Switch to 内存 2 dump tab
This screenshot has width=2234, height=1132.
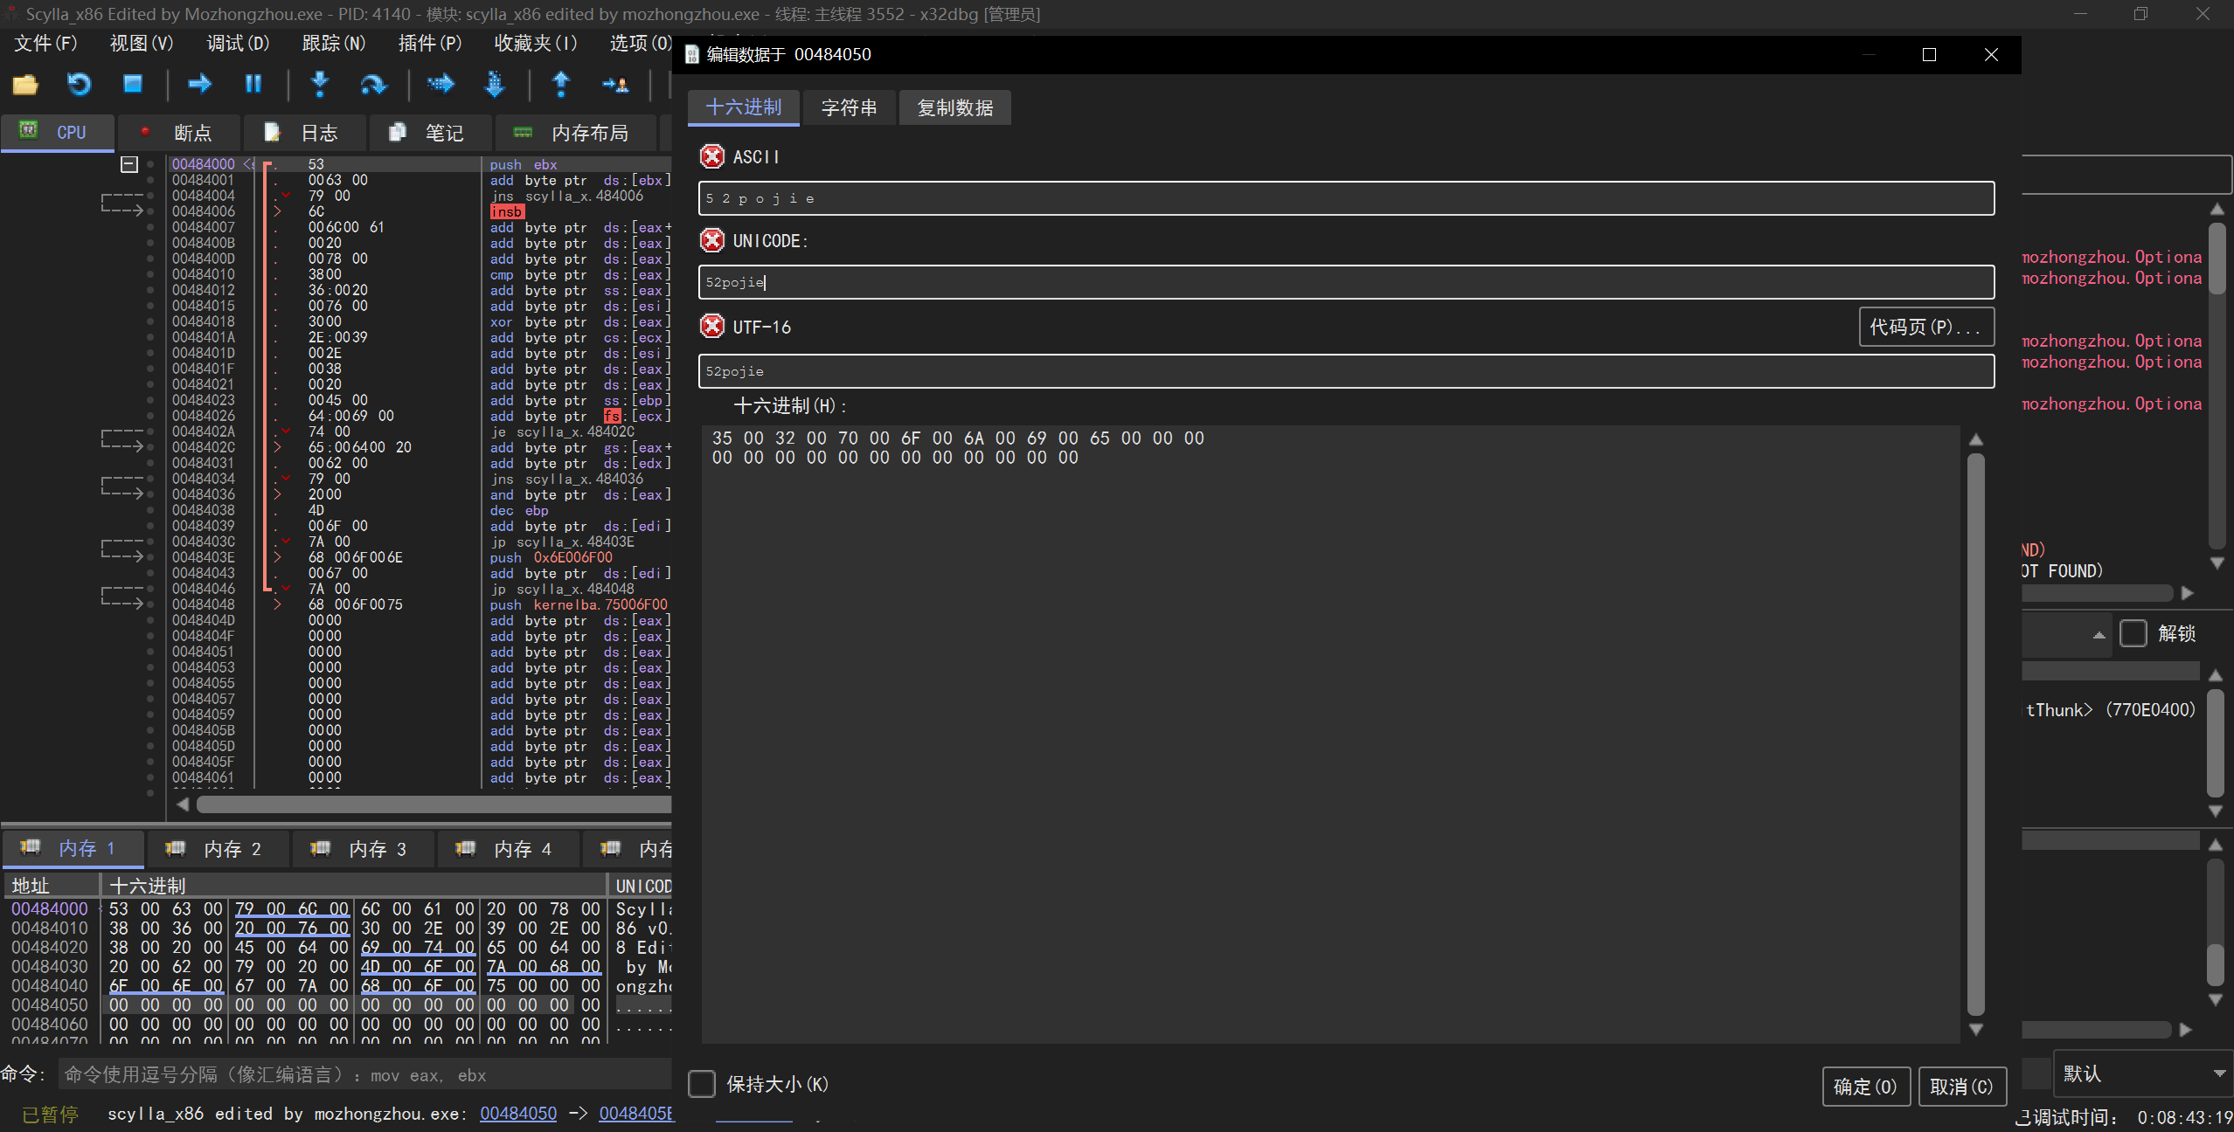(x=219, y=849)
